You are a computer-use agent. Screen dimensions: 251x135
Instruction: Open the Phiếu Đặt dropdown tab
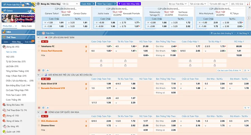tap(10, 26)
